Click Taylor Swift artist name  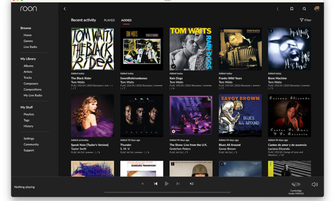click(79, 149)
